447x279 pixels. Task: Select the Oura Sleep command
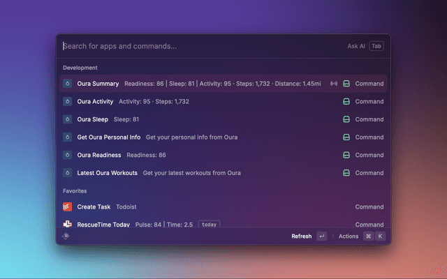93,119
